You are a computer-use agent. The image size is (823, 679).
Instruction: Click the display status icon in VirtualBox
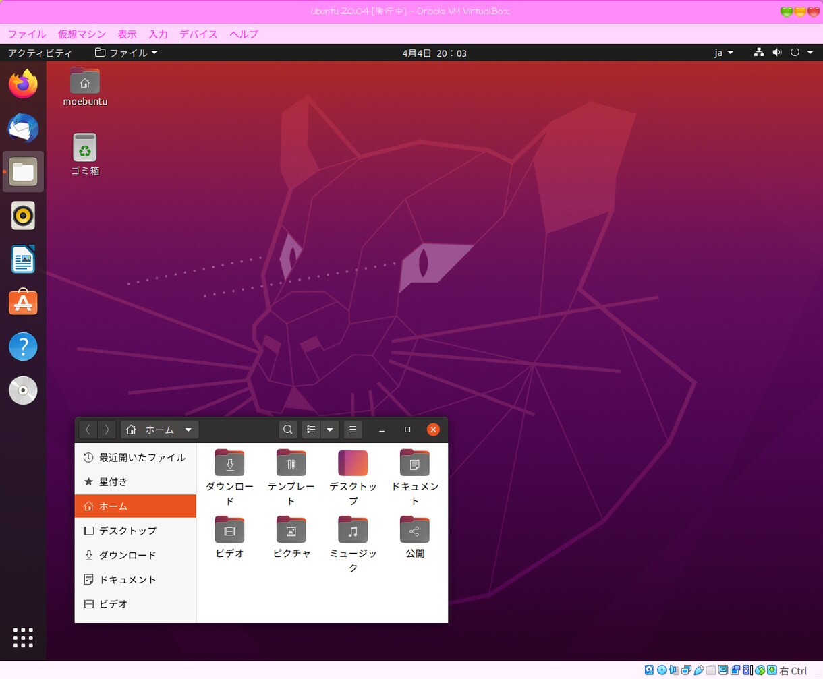(x=723, y=670)
